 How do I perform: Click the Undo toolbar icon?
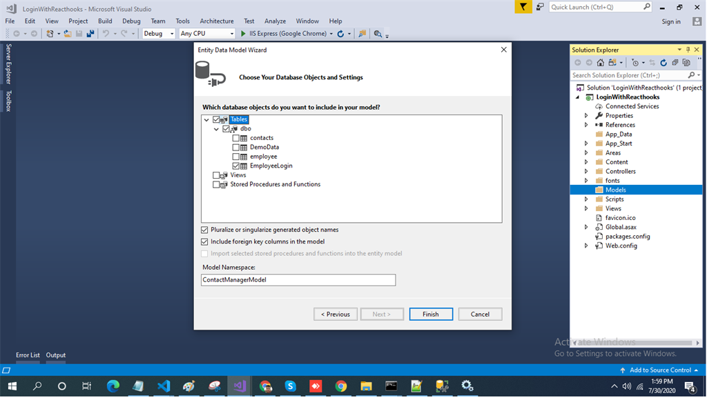[x=106, y=34]
